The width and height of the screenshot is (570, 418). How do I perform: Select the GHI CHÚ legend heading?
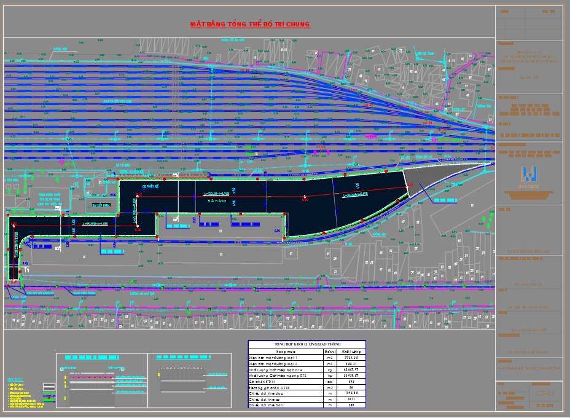[x=16, y=379]
